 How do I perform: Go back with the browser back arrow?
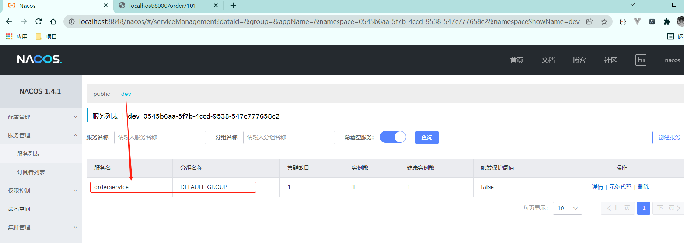pos(9,21)
